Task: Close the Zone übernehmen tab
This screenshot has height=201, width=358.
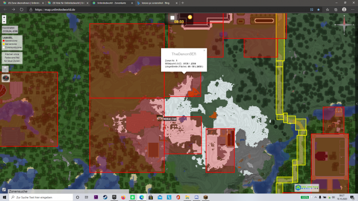Action: pyautogui.click(x=42, y=3)
